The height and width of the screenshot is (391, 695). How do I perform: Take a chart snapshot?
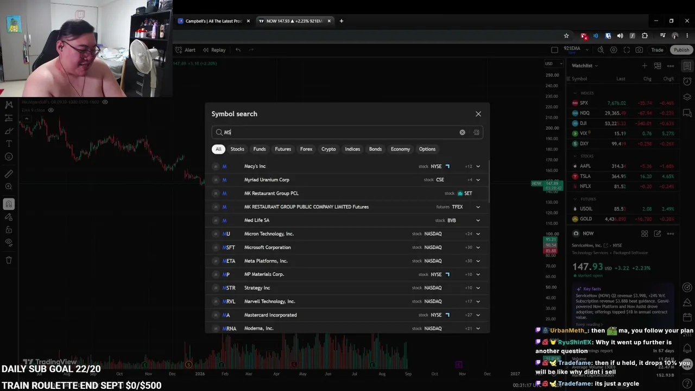[x=639, y=50]
